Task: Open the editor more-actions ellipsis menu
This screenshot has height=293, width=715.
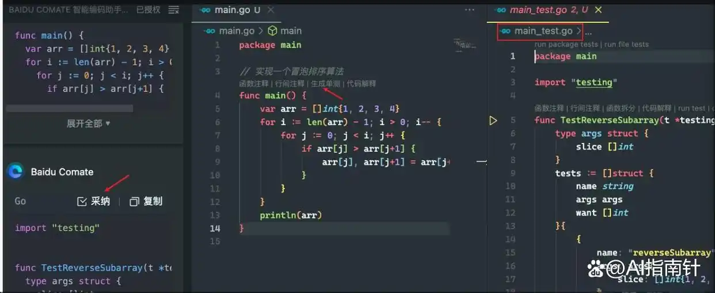Action: click(470, 10)
